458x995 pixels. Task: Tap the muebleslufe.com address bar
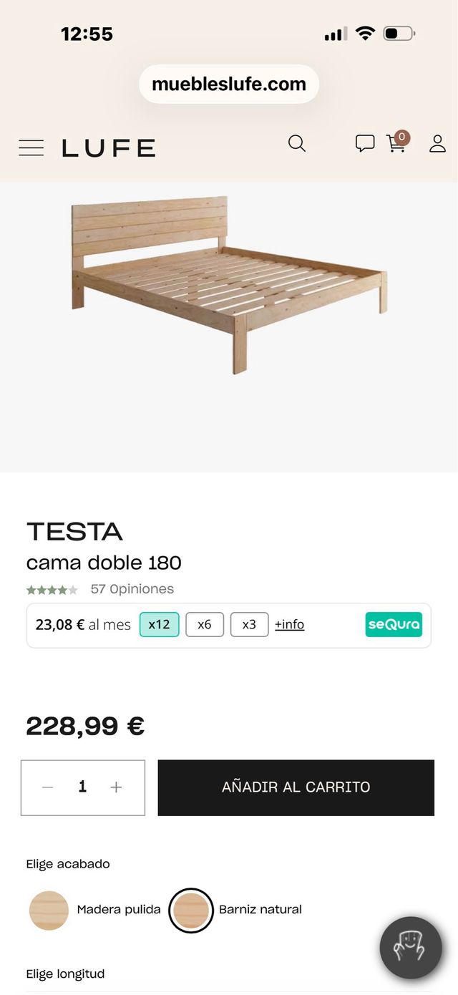click(x=229, y=84)
